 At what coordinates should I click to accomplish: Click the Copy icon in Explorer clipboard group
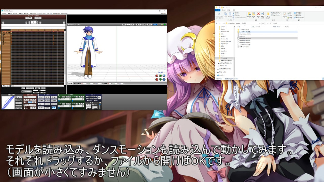click(x=225, y=14)
